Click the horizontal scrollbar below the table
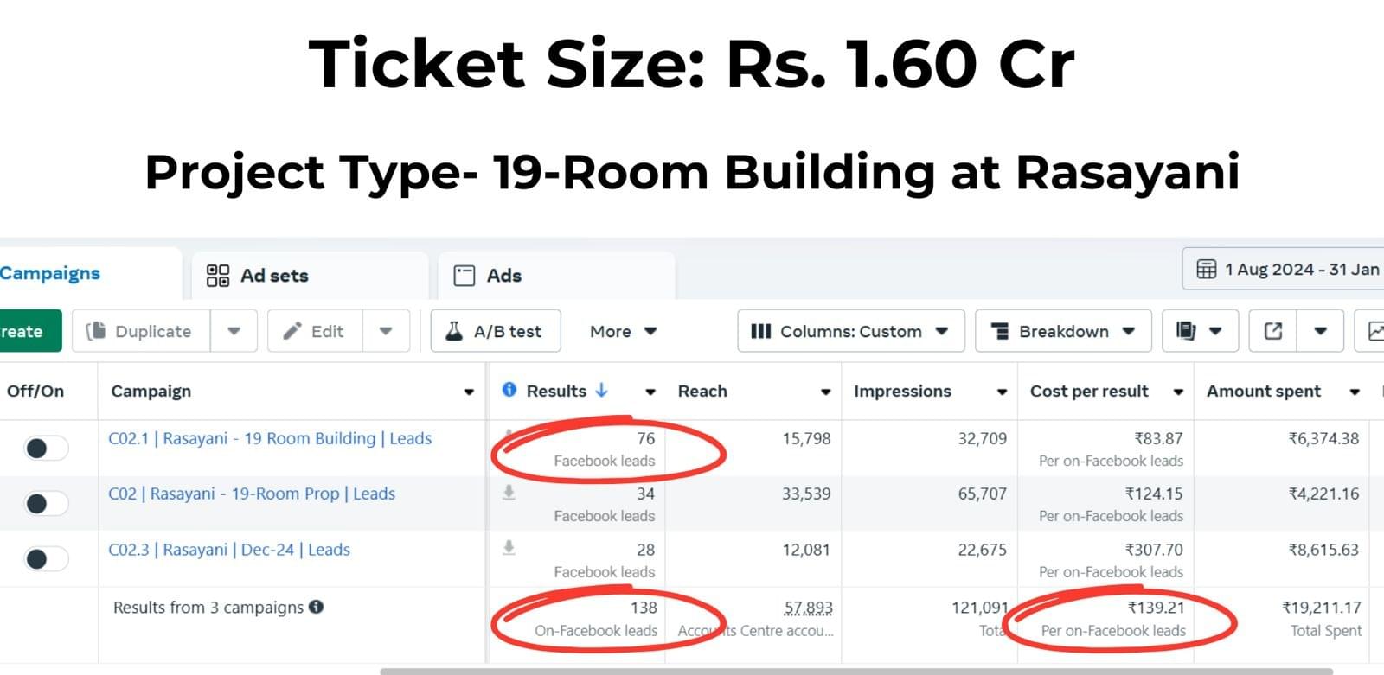The height and width of the screenshot is (675, 1384). [x=856, y=671]
